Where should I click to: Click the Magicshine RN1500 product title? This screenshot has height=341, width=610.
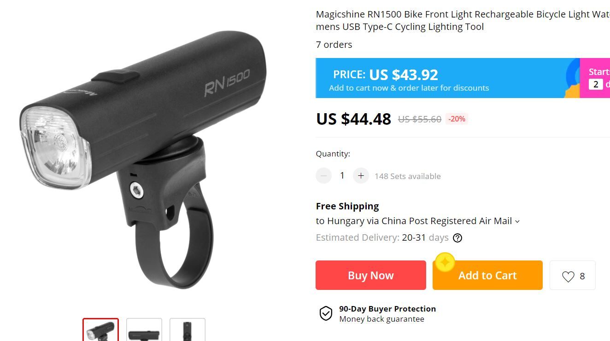click(x=463, y=20)
